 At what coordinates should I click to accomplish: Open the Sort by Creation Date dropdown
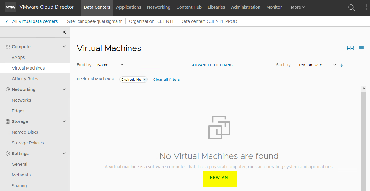point(316,65)
